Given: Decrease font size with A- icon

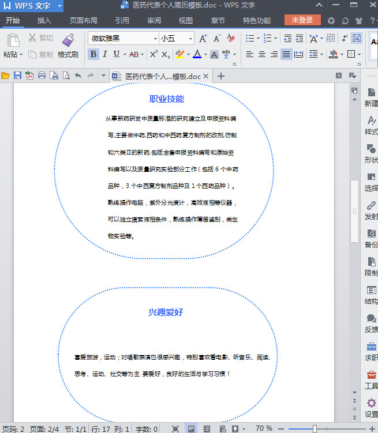Looking at the screenshot, I should (x=217, y=39).
